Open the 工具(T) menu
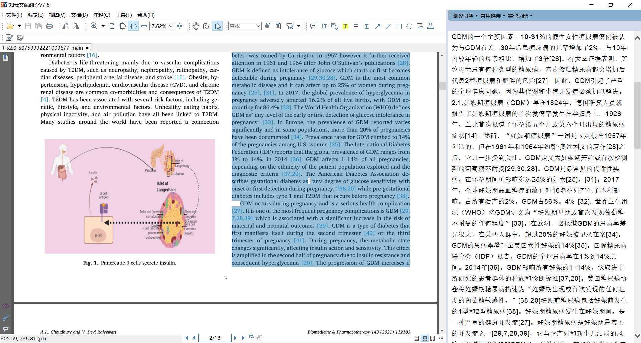The image size is (641, 343). pos(124,15)
